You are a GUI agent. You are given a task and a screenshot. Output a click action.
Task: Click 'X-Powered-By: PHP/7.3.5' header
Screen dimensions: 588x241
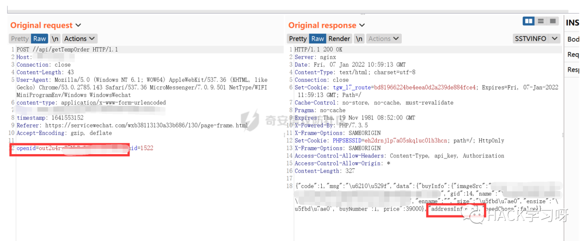pos(332,125)
